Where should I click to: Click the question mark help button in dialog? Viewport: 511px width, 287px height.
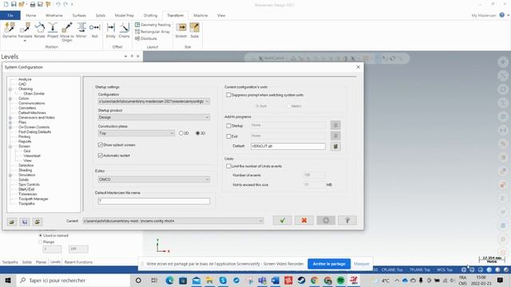[347, 220]
